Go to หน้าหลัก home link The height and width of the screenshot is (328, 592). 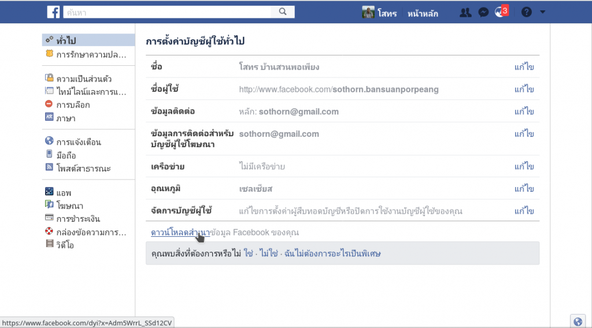click(423, 14)
